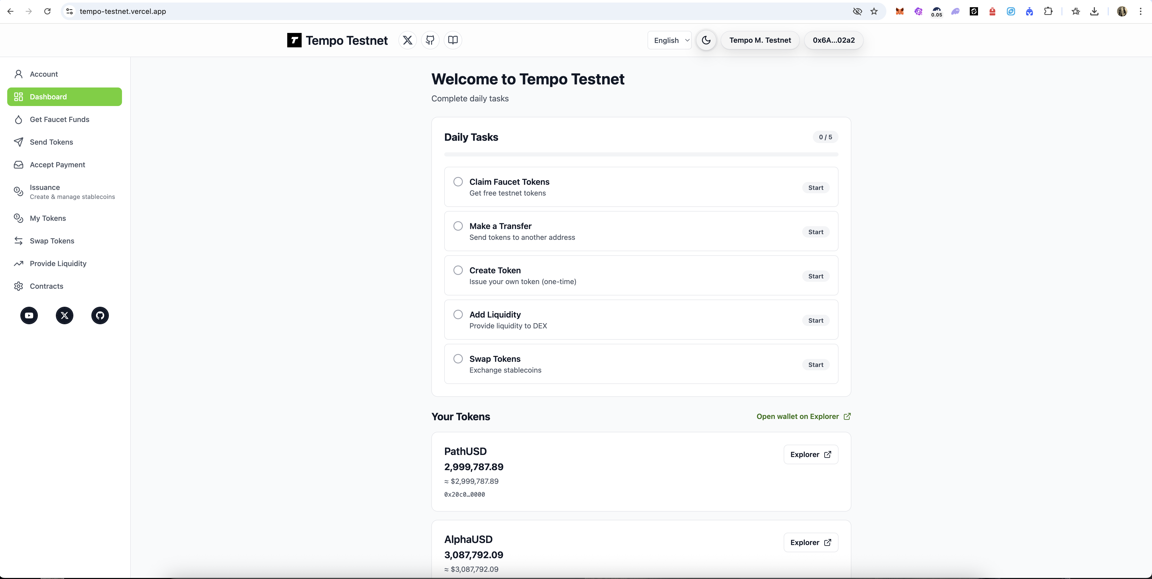1152x579 pixels.
Task: Open the docs book icon in header
Action: point(453,40)
